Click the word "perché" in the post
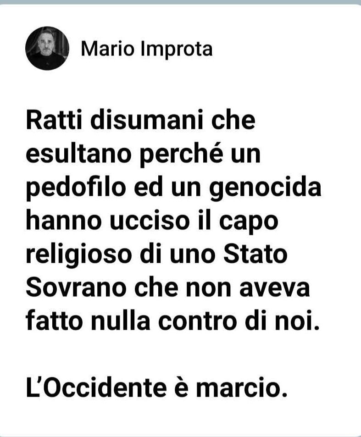361x437 pixels. 181,155
